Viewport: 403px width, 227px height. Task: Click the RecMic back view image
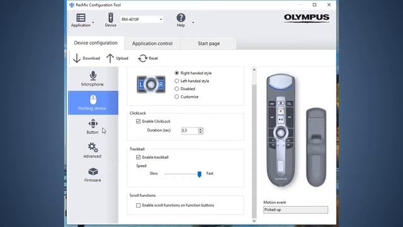click(316, 147)
